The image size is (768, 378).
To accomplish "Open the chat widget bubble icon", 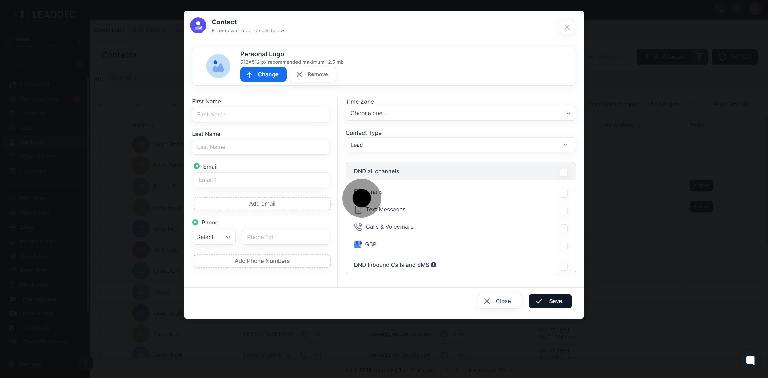I will click(x=750, y=360).
